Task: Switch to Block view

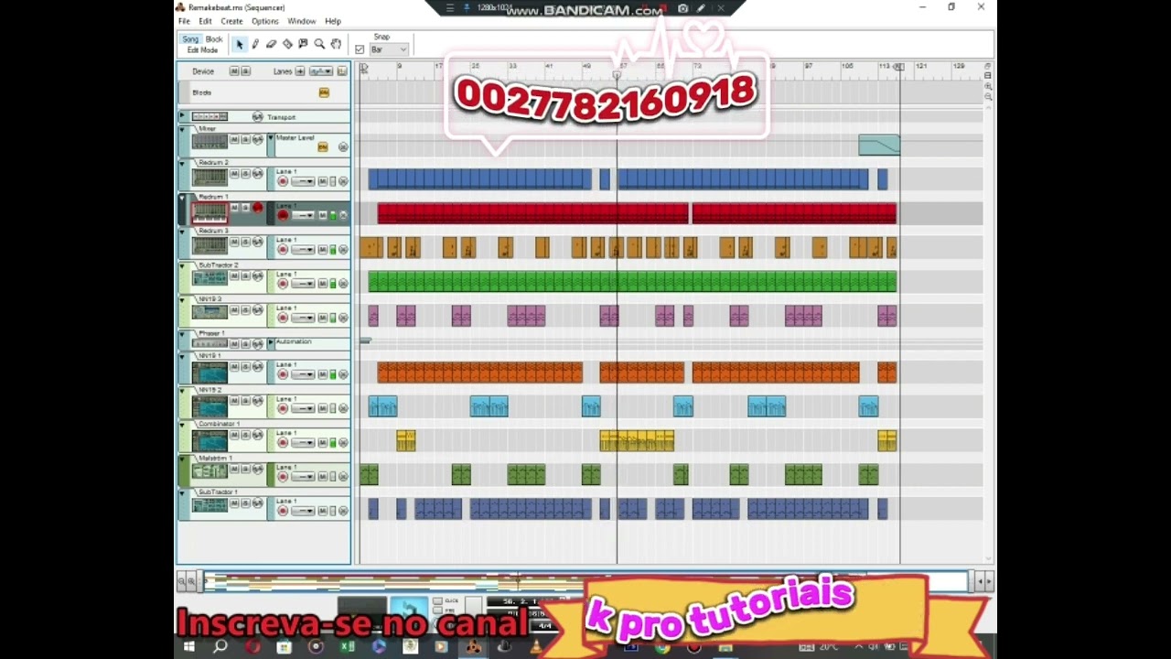Action: click(x=214, y=39)
